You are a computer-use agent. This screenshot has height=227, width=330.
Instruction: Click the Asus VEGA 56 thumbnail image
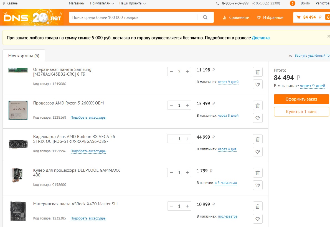pyautogui.click(x=18, y=144)
